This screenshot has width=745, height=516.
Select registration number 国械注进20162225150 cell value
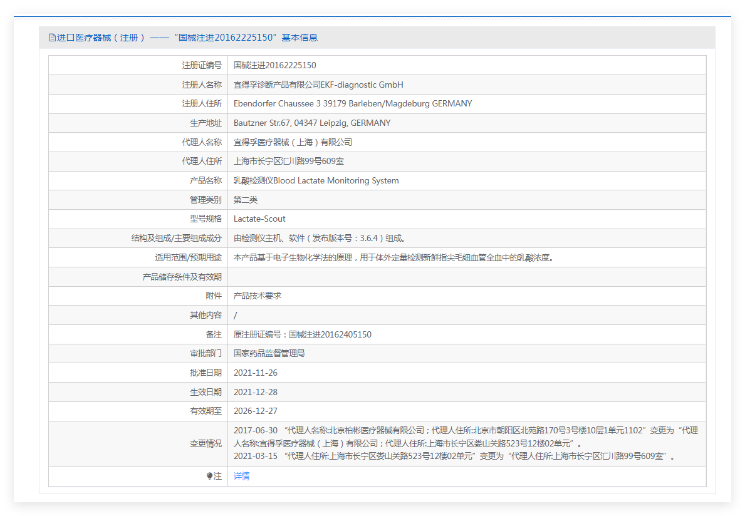point(274,66)
